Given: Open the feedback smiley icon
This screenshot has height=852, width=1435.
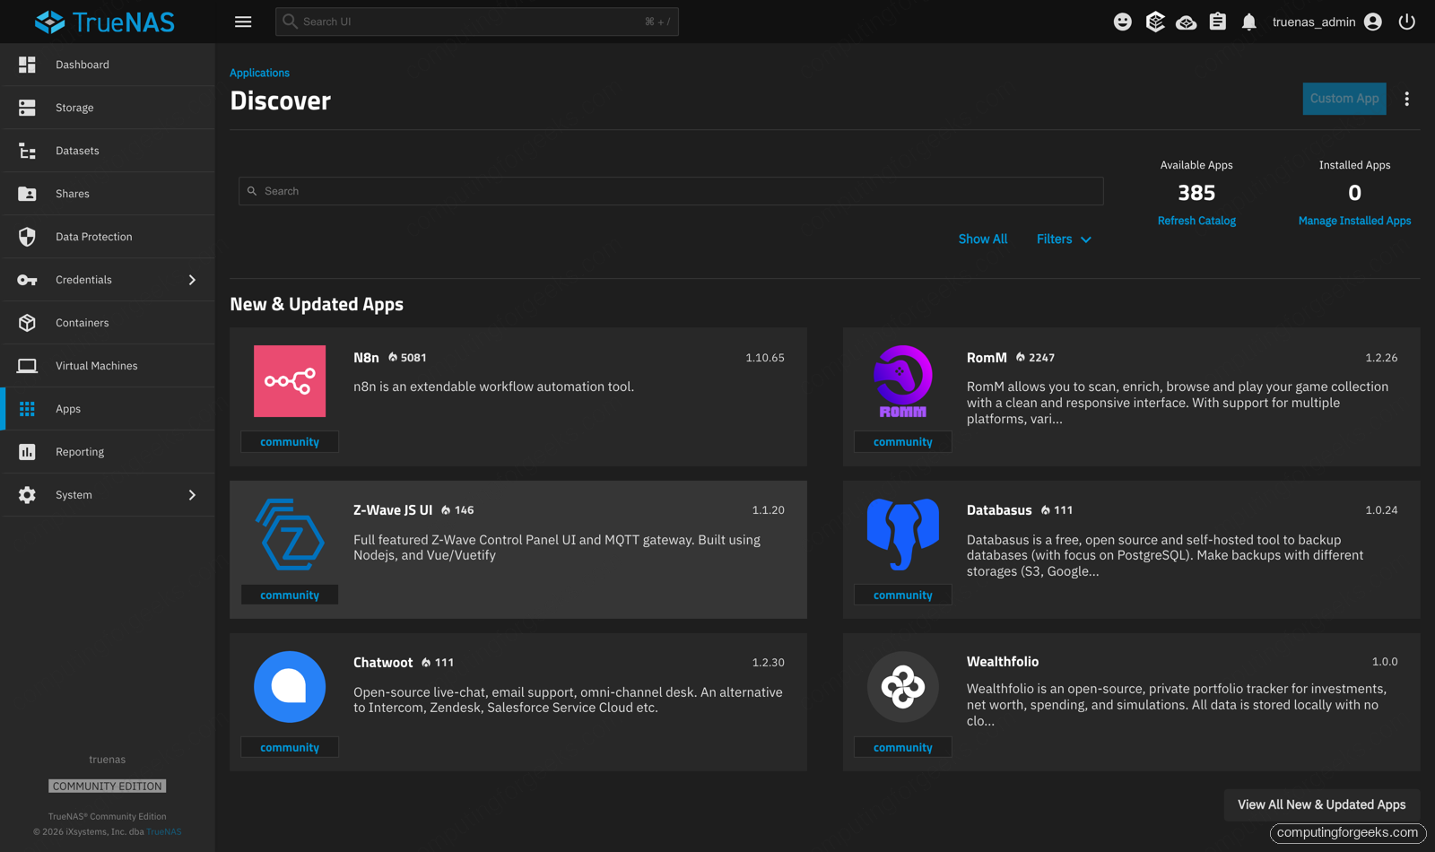Looking at the screenshot, I should pos(1123,22).
